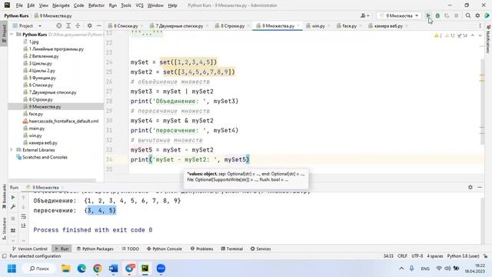Open the 4 spaces indent selector
This screenshot has width=492, height=277.
[434, 256]
